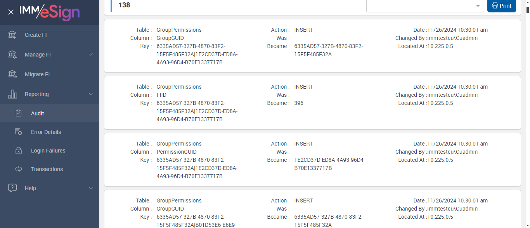
Task: Click the Audit clipboard icon
Action: coord(19,113)
